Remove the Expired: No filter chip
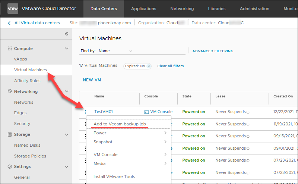This screenshot has width=298, height=184. (x=149, y=66)
